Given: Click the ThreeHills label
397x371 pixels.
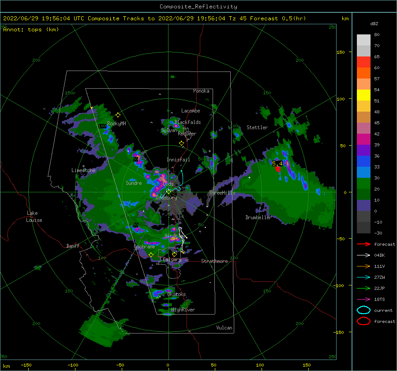Looking at the screenshot, I should 222,193.
